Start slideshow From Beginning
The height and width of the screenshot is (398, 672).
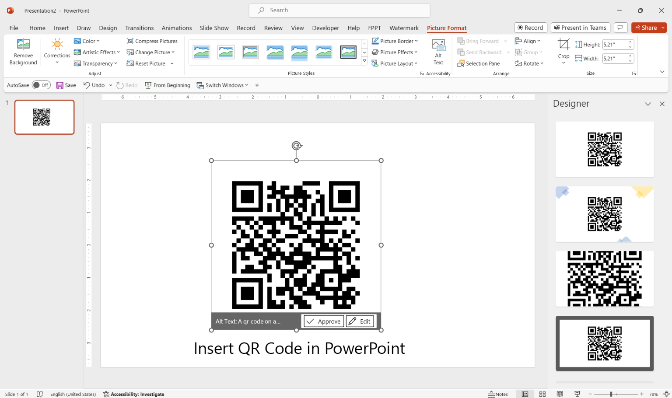click(x=168, y=85)
